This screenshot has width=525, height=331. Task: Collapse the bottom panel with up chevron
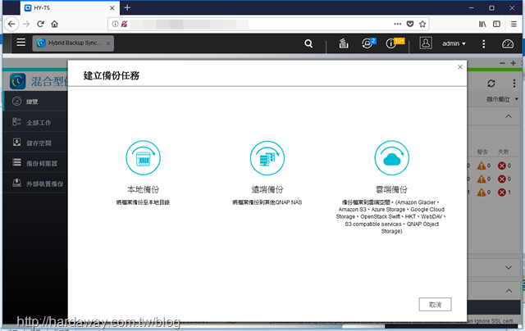(509, 291)
